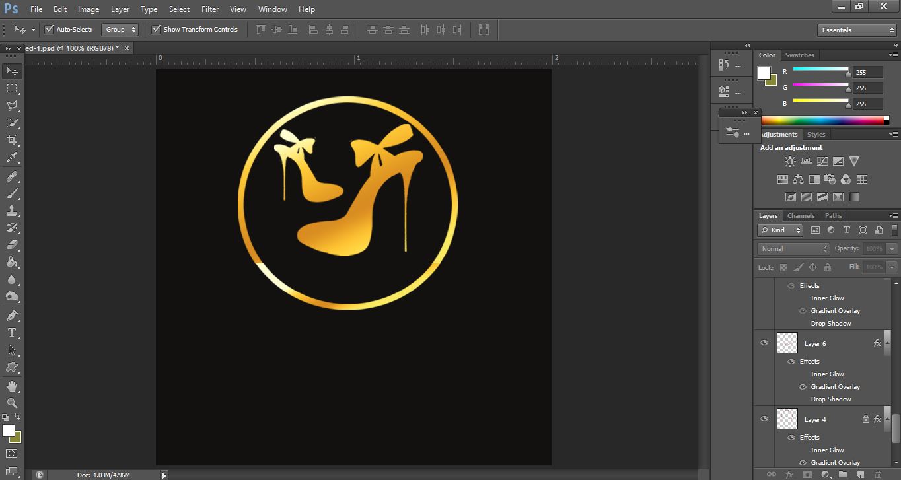Switch to the Paths tab
901x480 pixels.
point(834,216)
